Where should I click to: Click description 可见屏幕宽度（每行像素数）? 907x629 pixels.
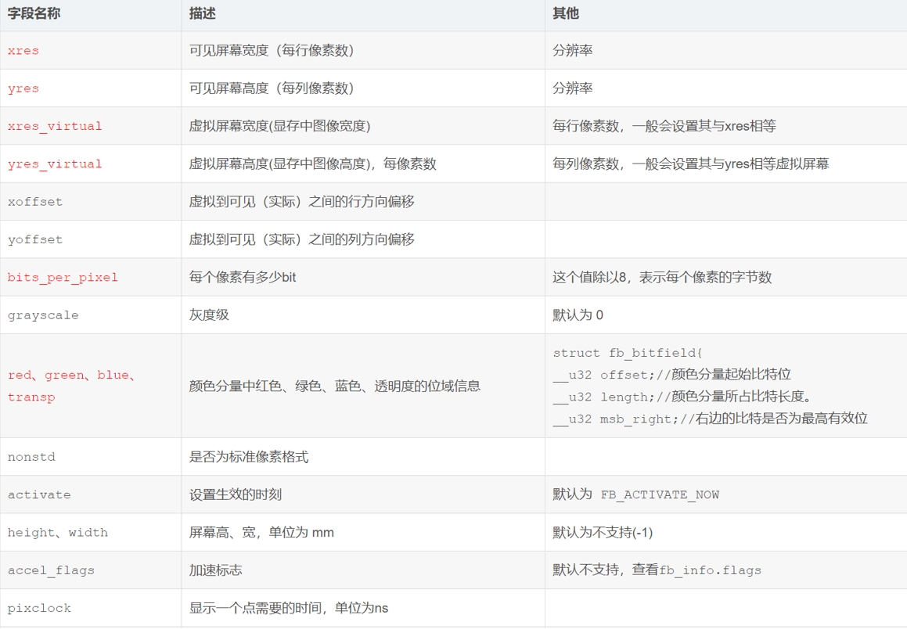(x=272, y=50)
